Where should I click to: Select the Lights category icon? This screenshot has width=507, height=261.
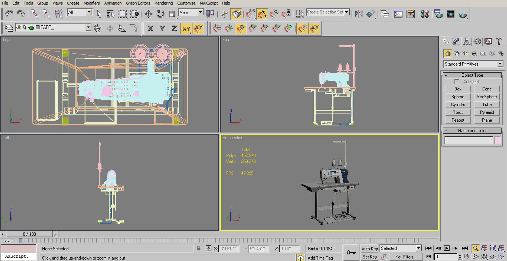coord(465,54)
